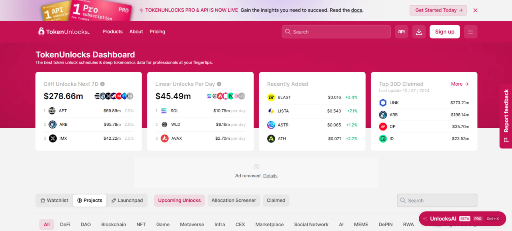512x231 pixels.
Task: Filter by Game category
Action: coord(163,225)
